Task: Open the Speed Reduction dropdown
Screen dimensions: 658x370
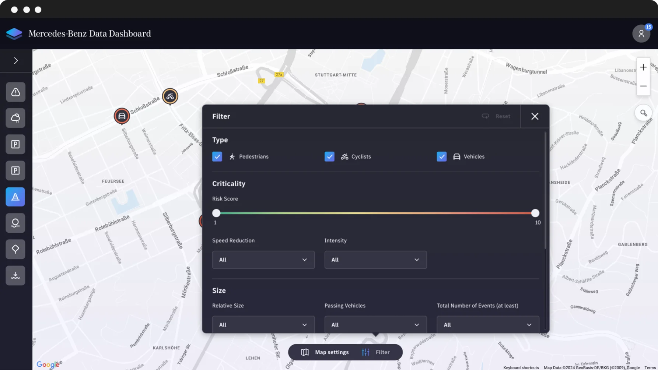Action: point(263,260)
